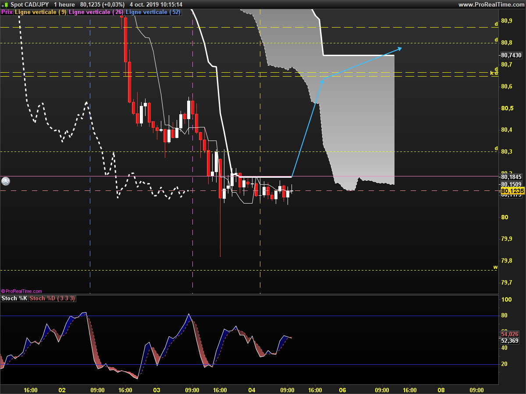Screen dimensions: 526x394
Task: Click the 02 date label on time axis
Action: 62,390
